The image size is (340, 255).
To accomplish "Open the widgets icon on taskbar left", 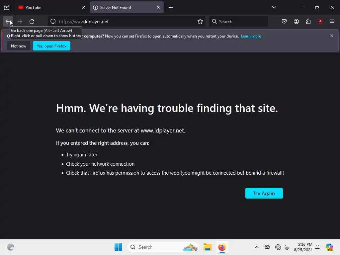I will point(11,247).
